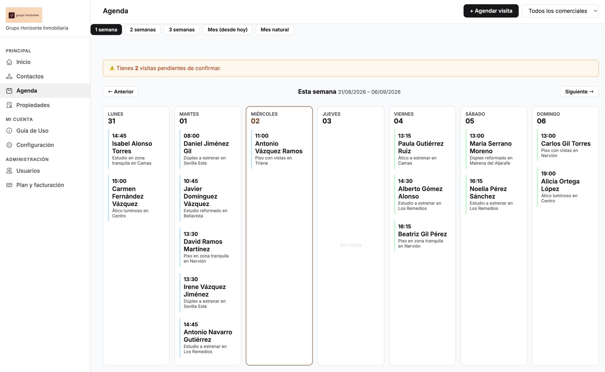Viewport: 605px width, 372px height.
Task: Open Alberto Gómez Alonso visit card
Action: coord(422,194)
